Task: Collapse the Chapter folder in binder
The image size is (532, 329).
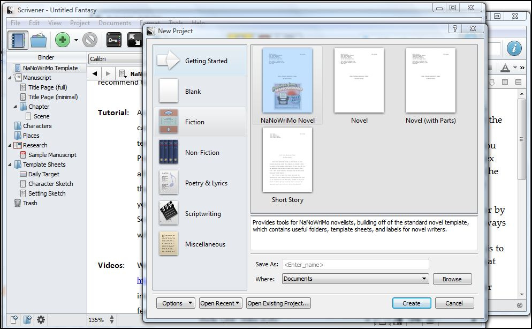Action: tap(15, 107)
